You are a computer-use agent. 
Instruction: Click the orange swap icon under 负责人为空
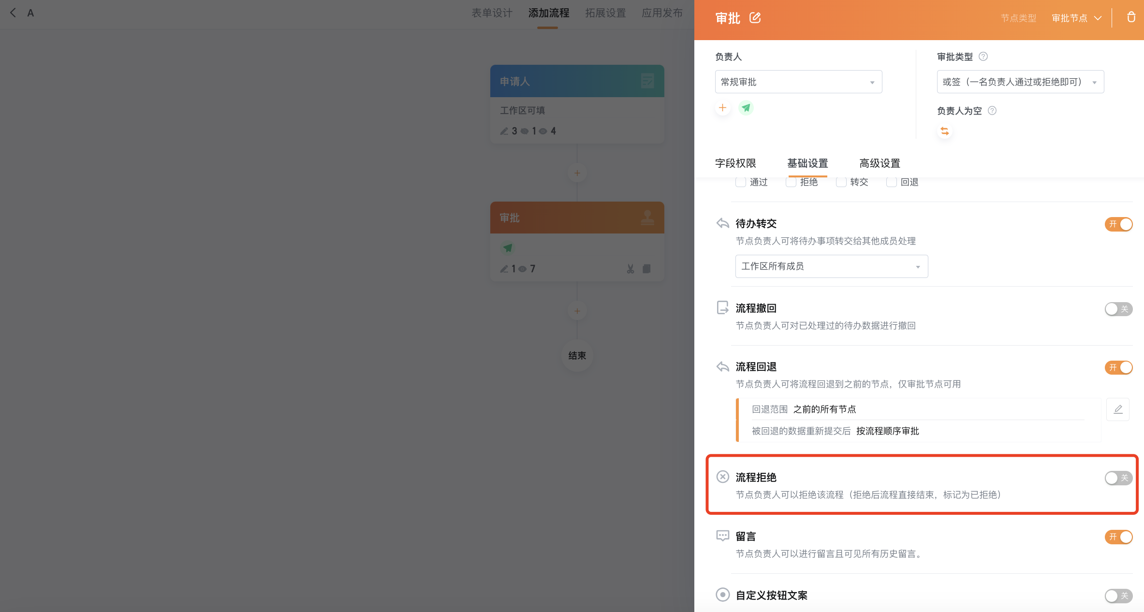944,131
